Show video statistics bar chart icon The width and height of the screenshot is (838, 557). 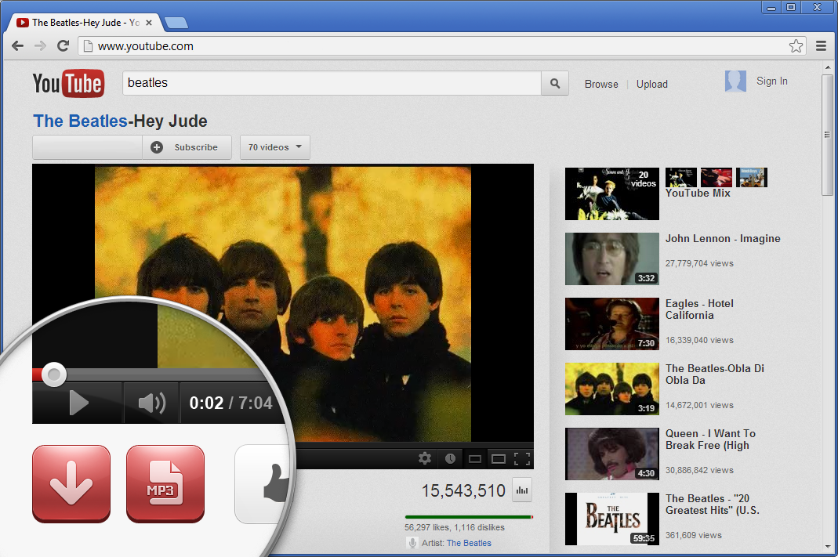[x=522, y=490]
